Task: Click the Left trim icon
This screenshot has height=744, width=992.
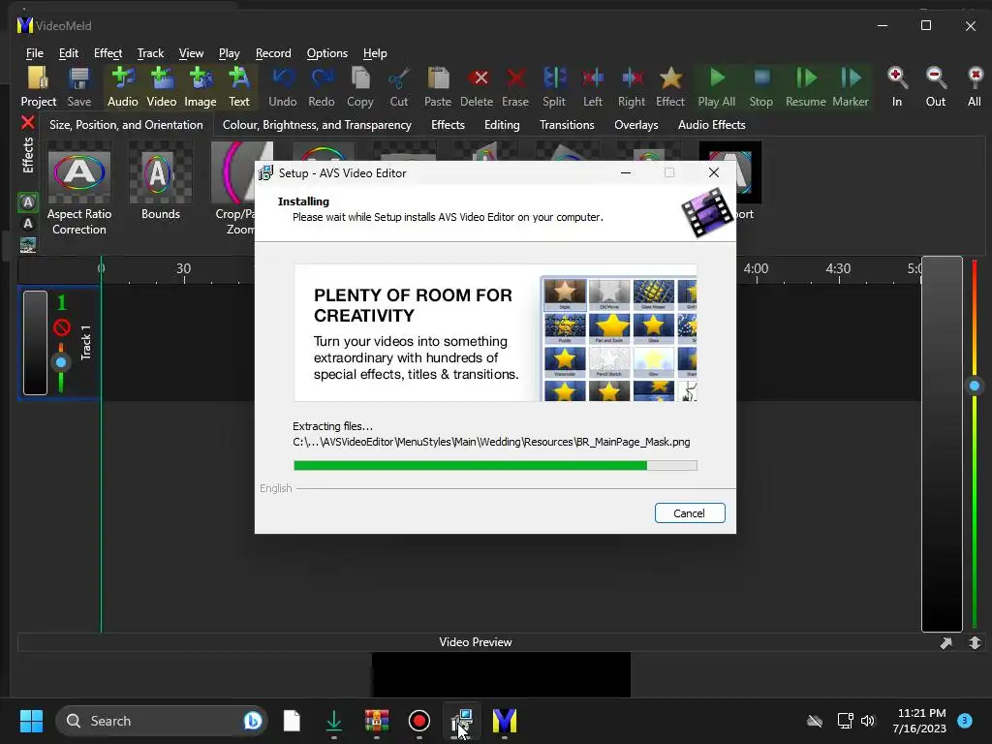Action: [x=593, y=86]
